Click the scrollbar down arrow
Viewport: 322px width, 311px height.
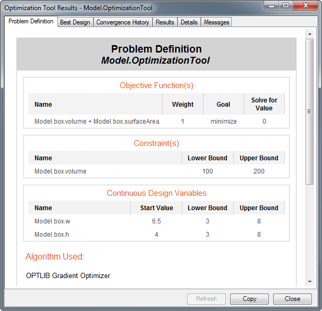[x=310, y=282]
